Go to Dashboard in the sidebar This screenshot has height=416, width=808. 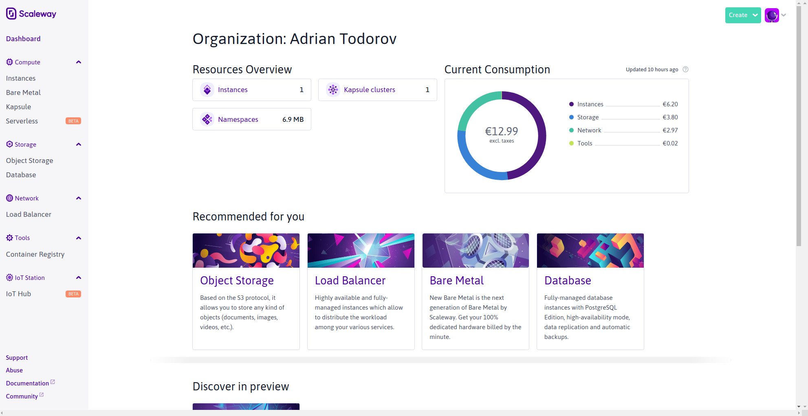coord(23,39)
